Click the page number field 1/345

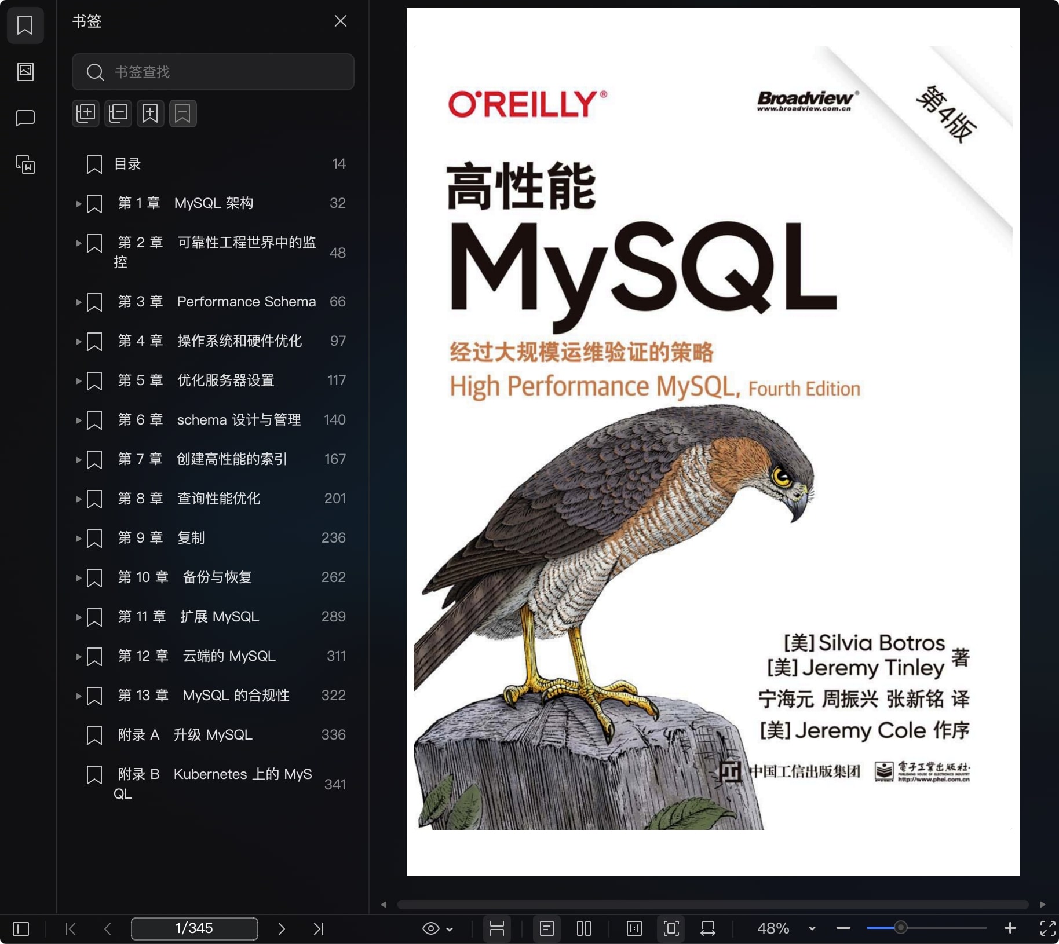[195, 928]
